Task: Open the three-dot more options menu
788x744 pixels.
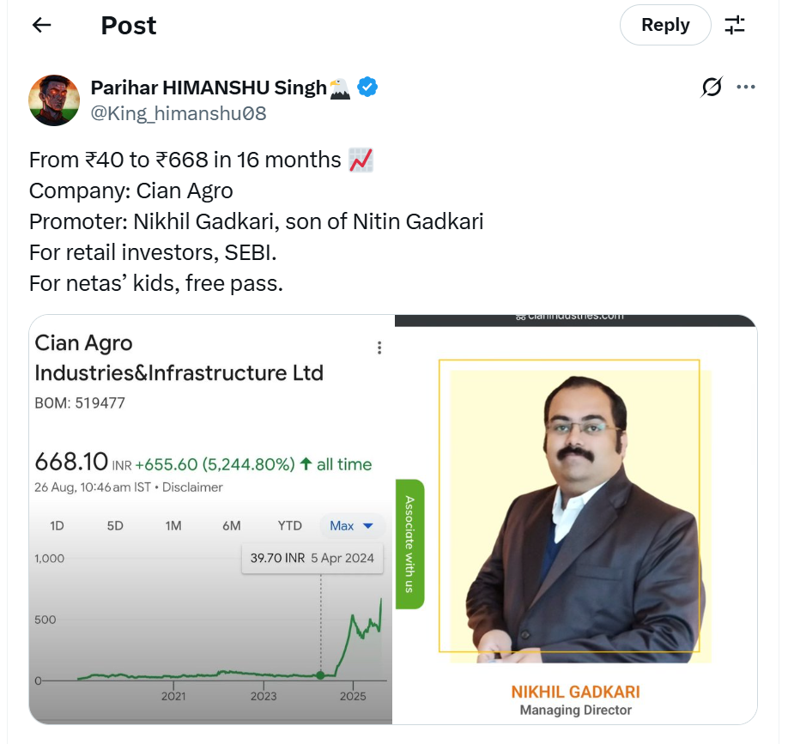Action: point(746,88)
